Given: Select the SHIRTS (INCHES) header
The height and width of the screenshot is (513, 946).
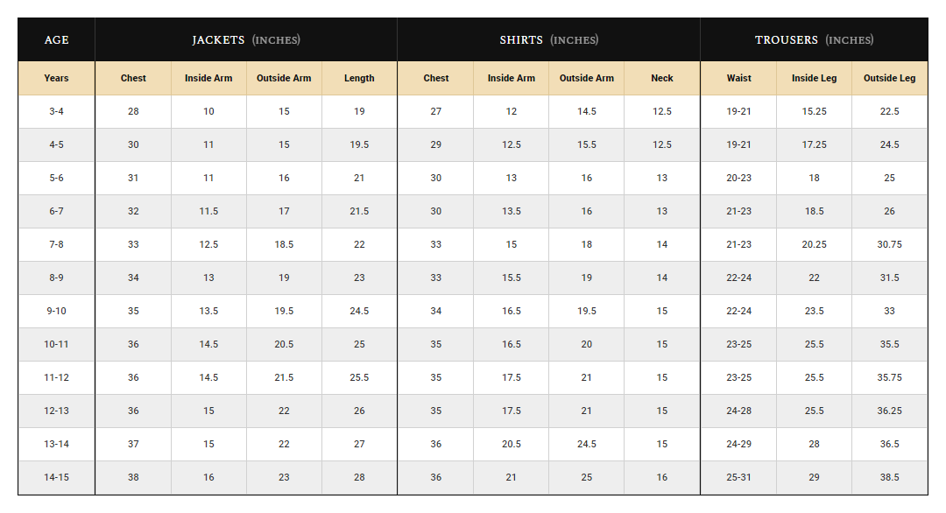Looking at the screenshot, I should coord(549,39).
